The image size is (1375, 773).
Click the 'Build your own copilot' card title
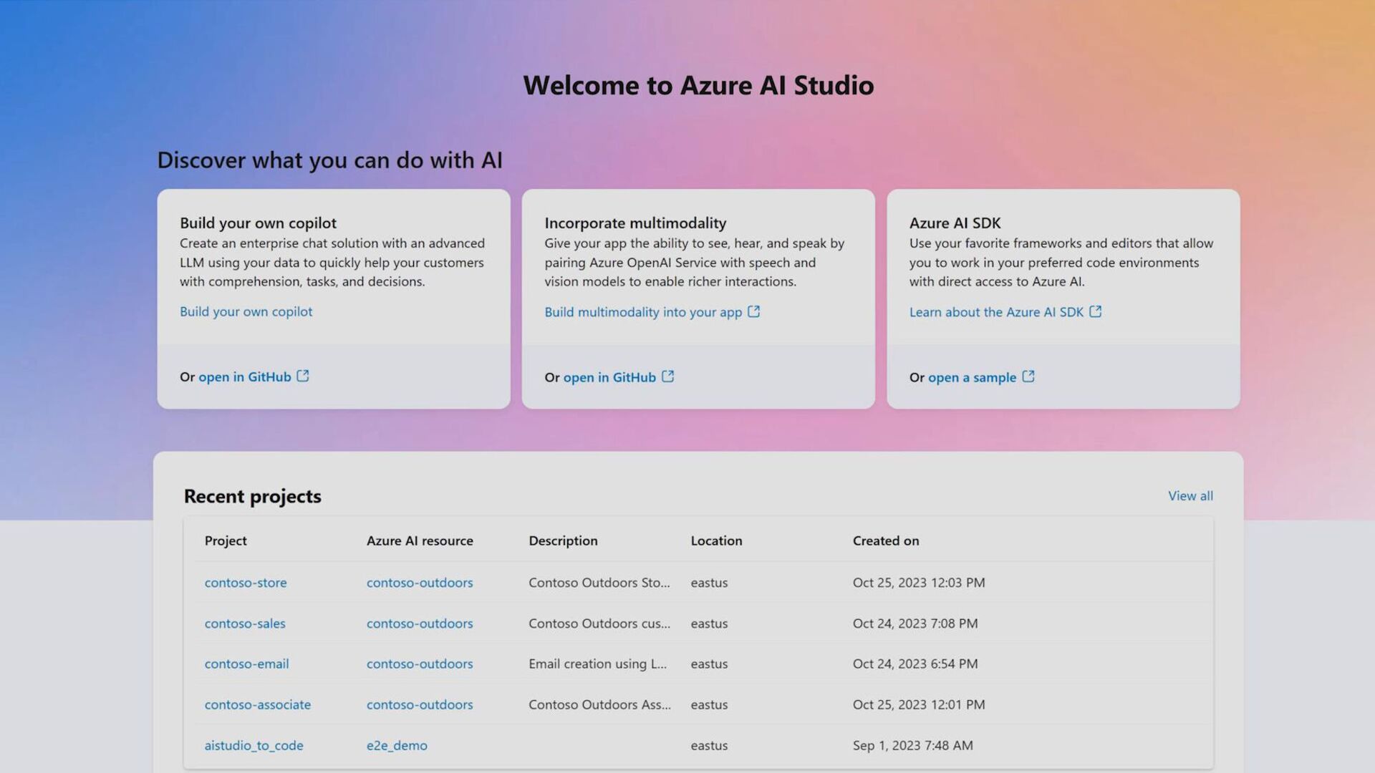pos(258,223)
